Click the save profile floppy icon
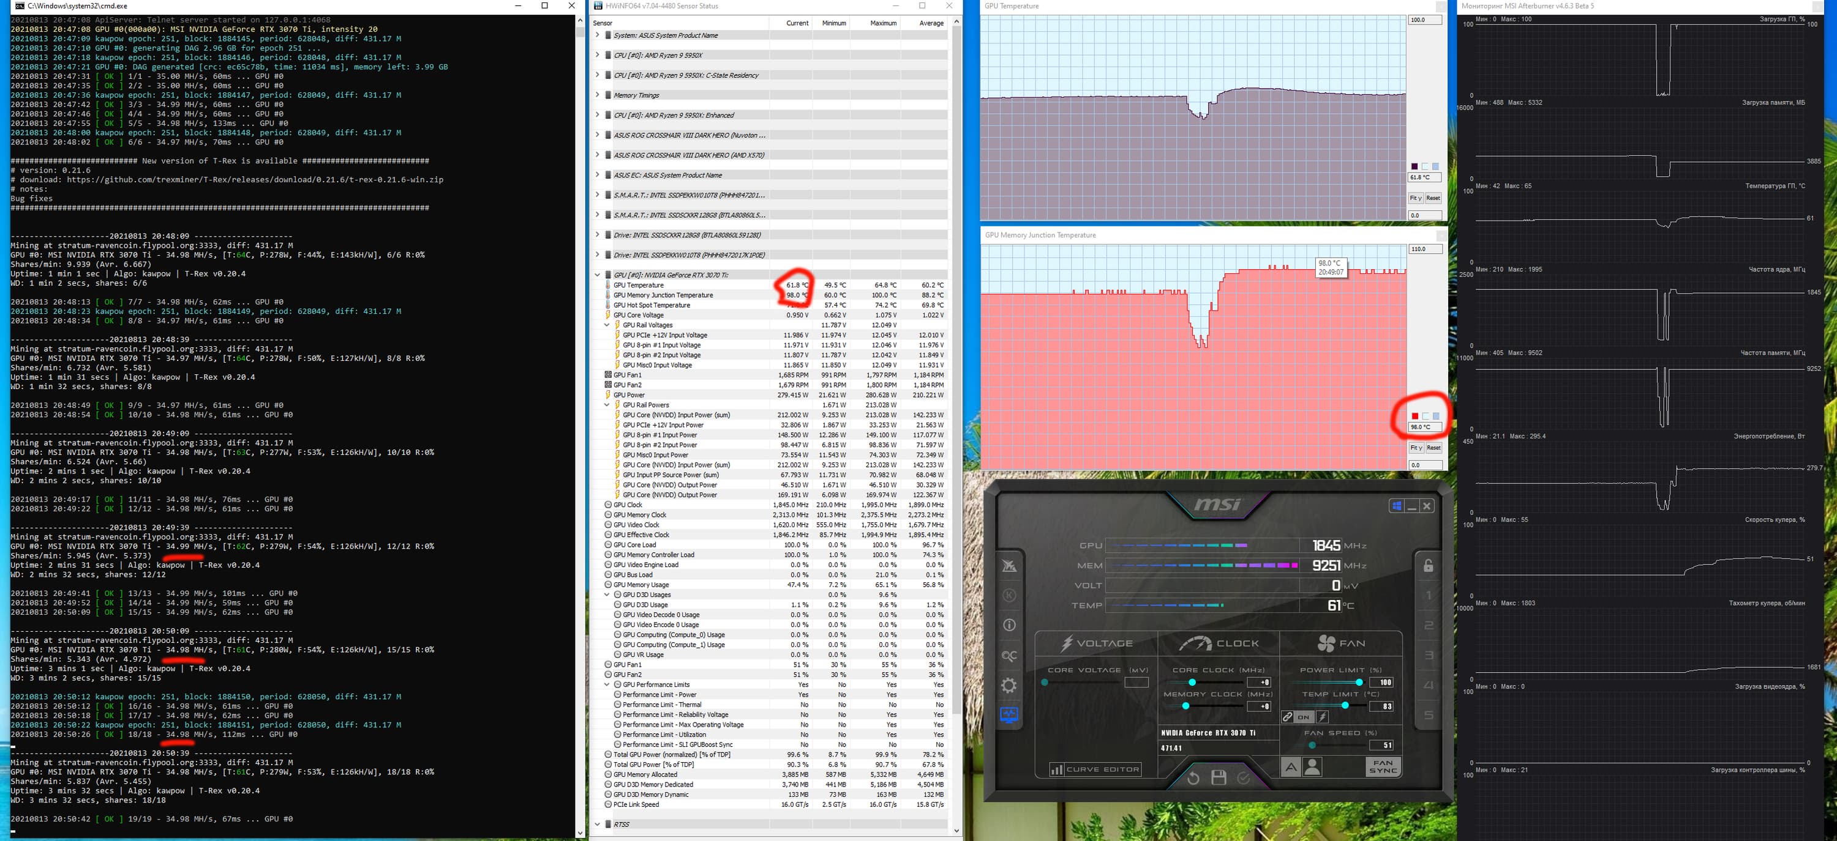 pos(1218,777)
